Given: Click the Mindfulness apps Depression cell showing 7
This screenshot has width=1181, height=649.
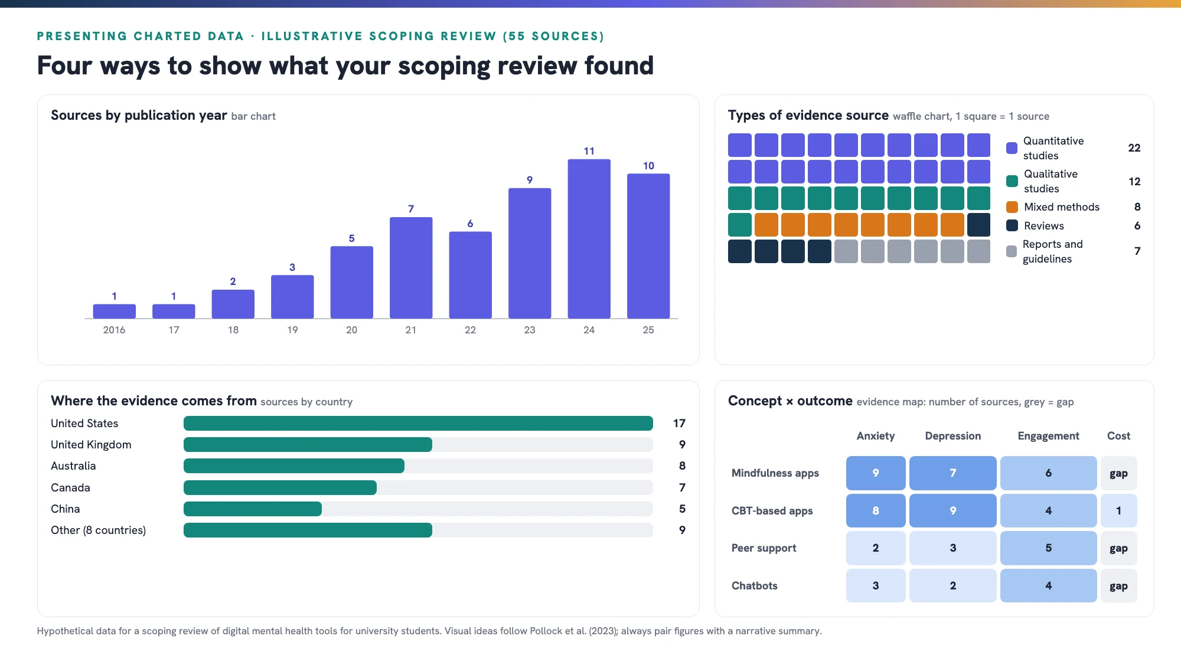Looking at the screenshot, I should [953, 473].
